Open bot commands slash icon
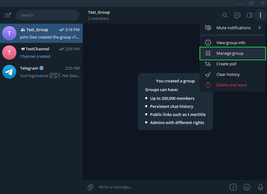 [233, 187]
